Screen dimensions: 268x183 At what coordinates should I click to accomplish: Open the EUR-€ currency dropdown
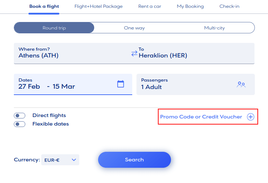click(60, 160)
